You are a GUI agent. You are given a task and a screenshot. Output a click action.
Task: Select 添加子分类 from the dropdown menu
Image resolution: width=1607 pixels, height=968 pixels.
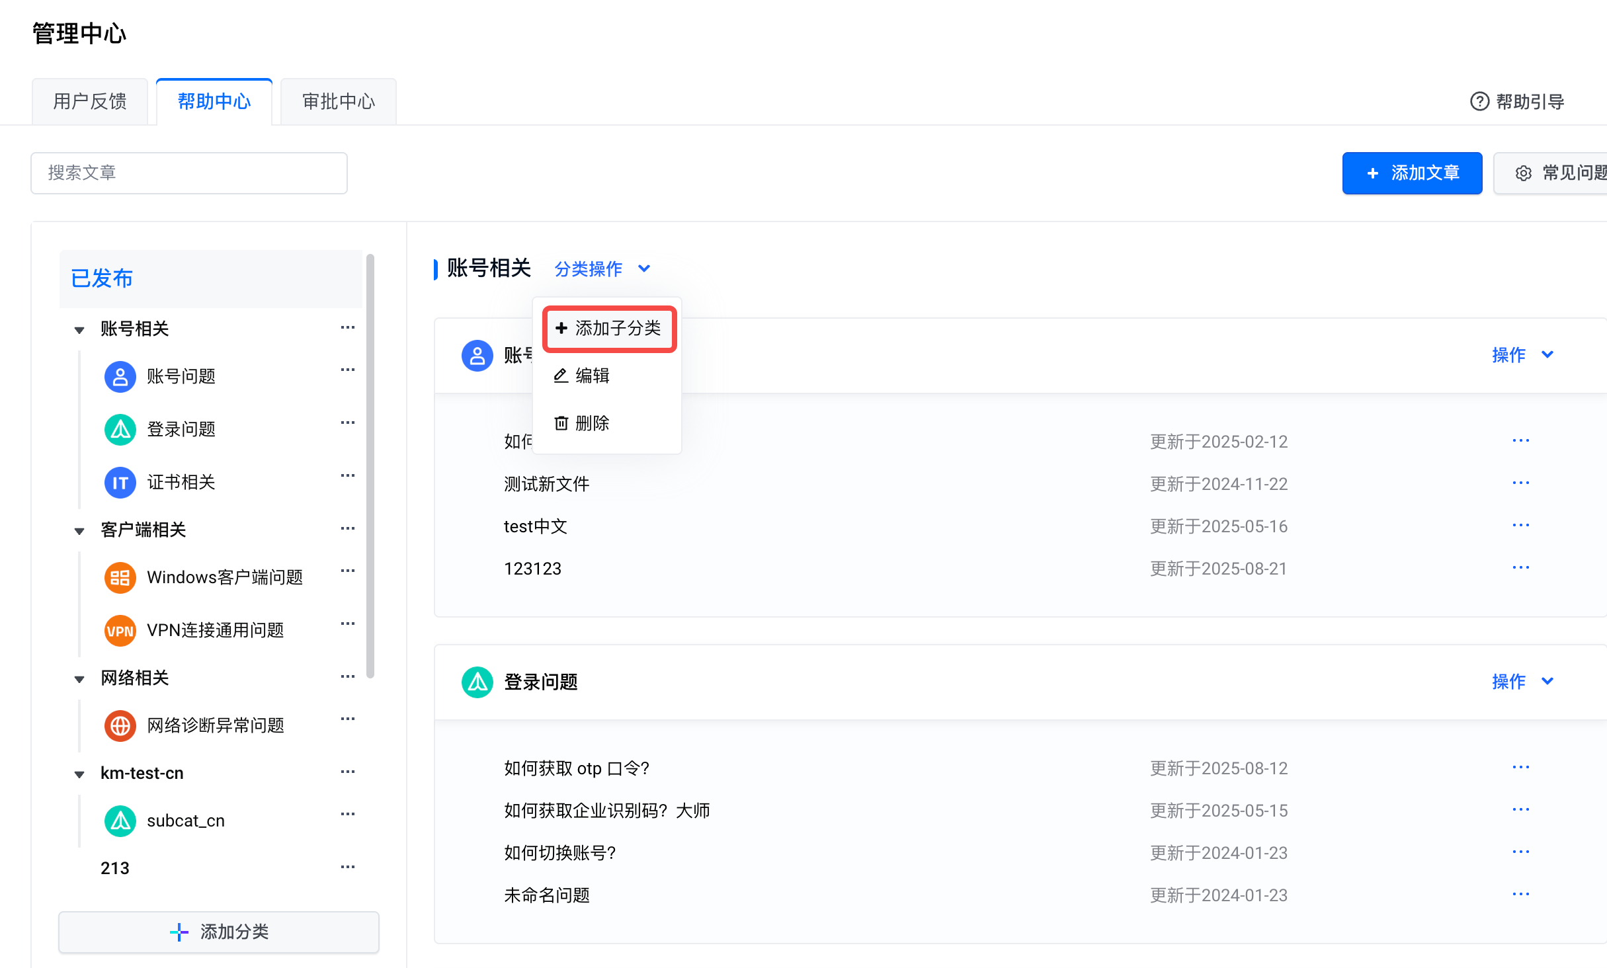[609, 329]
